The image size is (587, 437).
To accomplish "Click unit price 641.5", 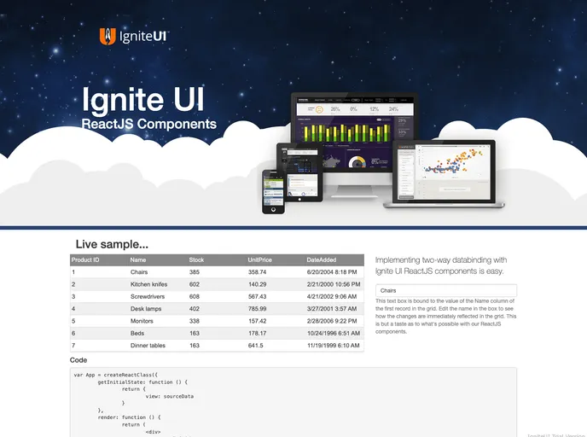I will 255,346.
